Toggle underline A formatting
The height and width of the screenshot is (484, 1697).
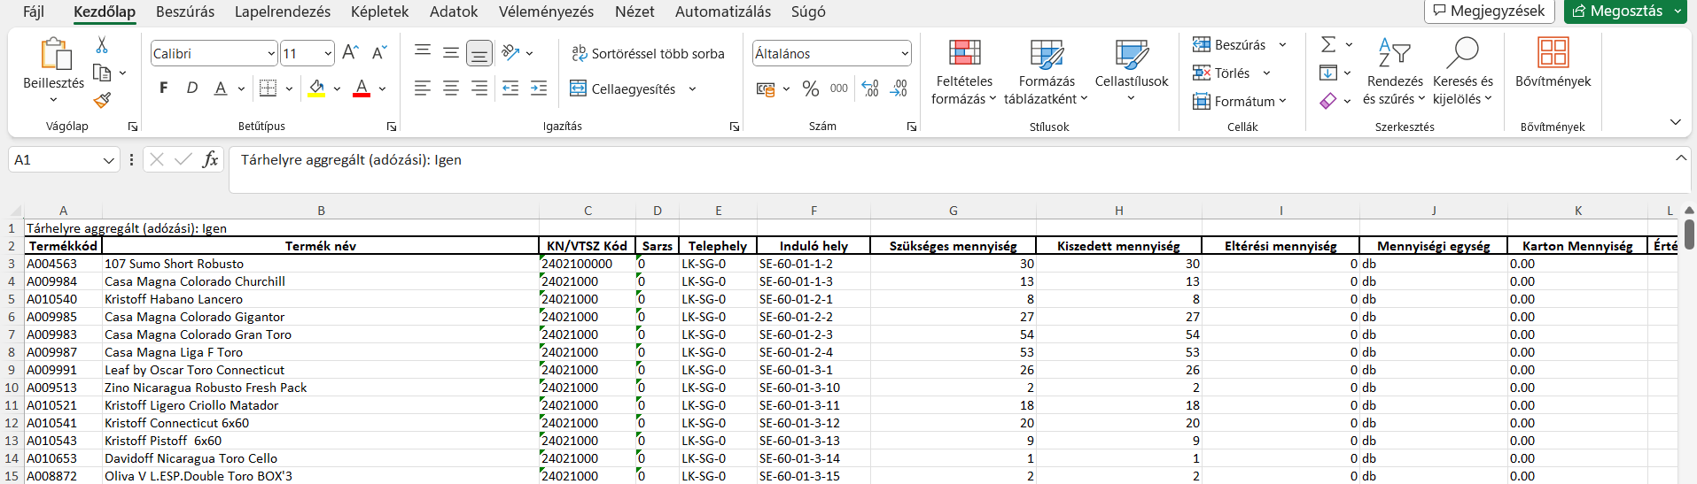(220, 88)
